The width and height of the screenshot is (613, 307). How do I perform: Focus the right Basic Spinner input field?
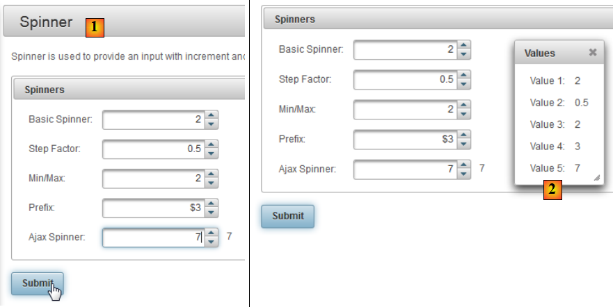[405, 50]
